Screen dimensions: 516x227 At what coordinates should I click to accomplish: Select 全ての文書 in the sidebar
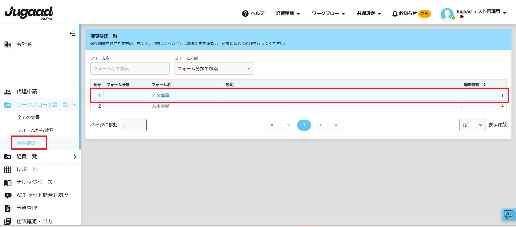click(x=28, y=118)
